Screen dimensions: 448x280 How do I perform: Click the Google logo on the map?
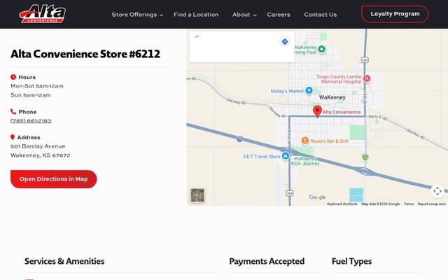(317, 197)
